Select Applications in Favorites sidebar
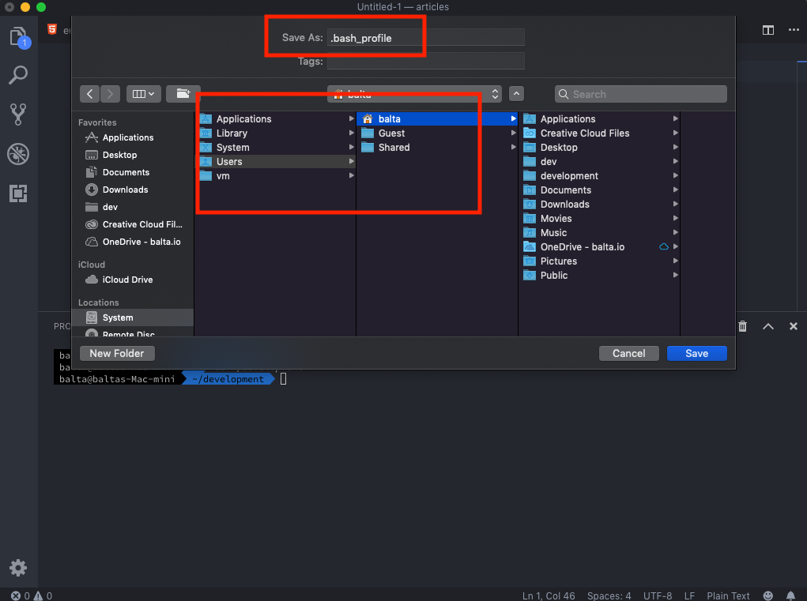 click(133, 137)
